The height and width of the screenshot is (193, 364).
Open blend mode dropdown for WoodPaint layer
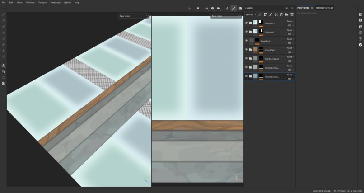290,48
